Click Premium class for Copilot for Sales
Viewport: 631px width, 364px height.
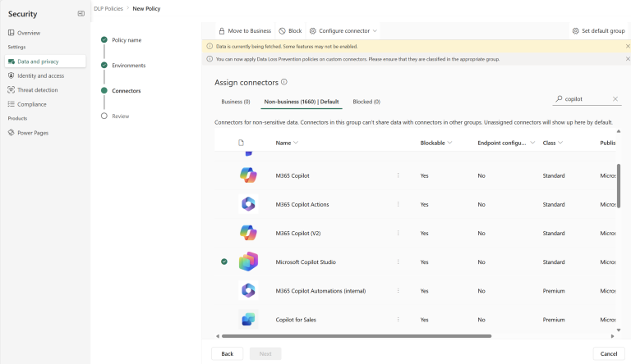(553, 320)
